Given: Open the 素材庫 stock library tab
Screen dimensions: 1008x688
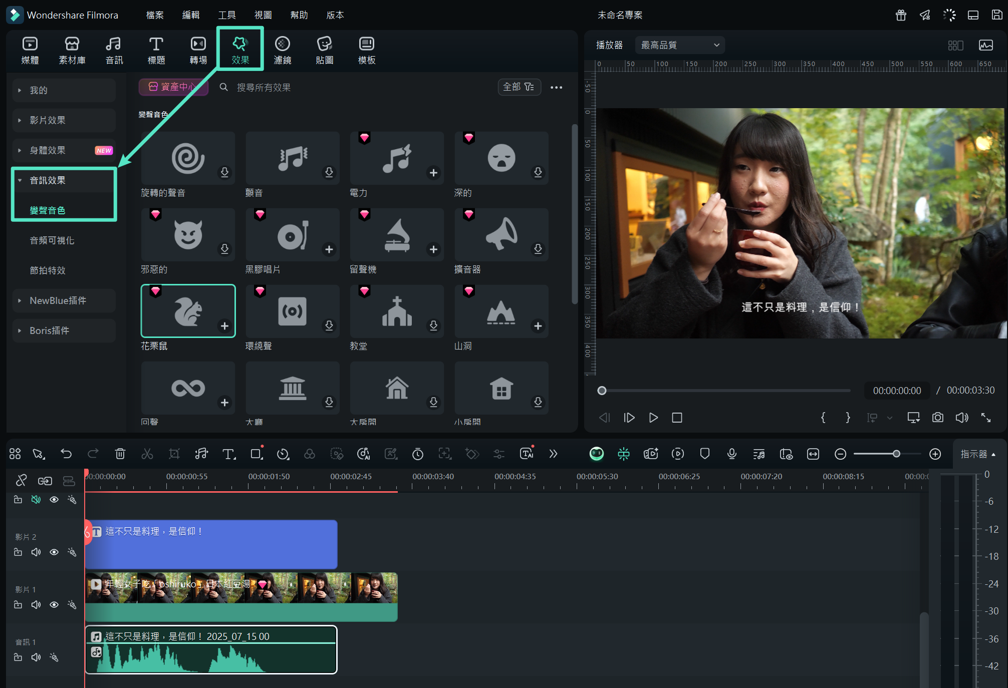Looking at the screenshot, I should 72,51.
